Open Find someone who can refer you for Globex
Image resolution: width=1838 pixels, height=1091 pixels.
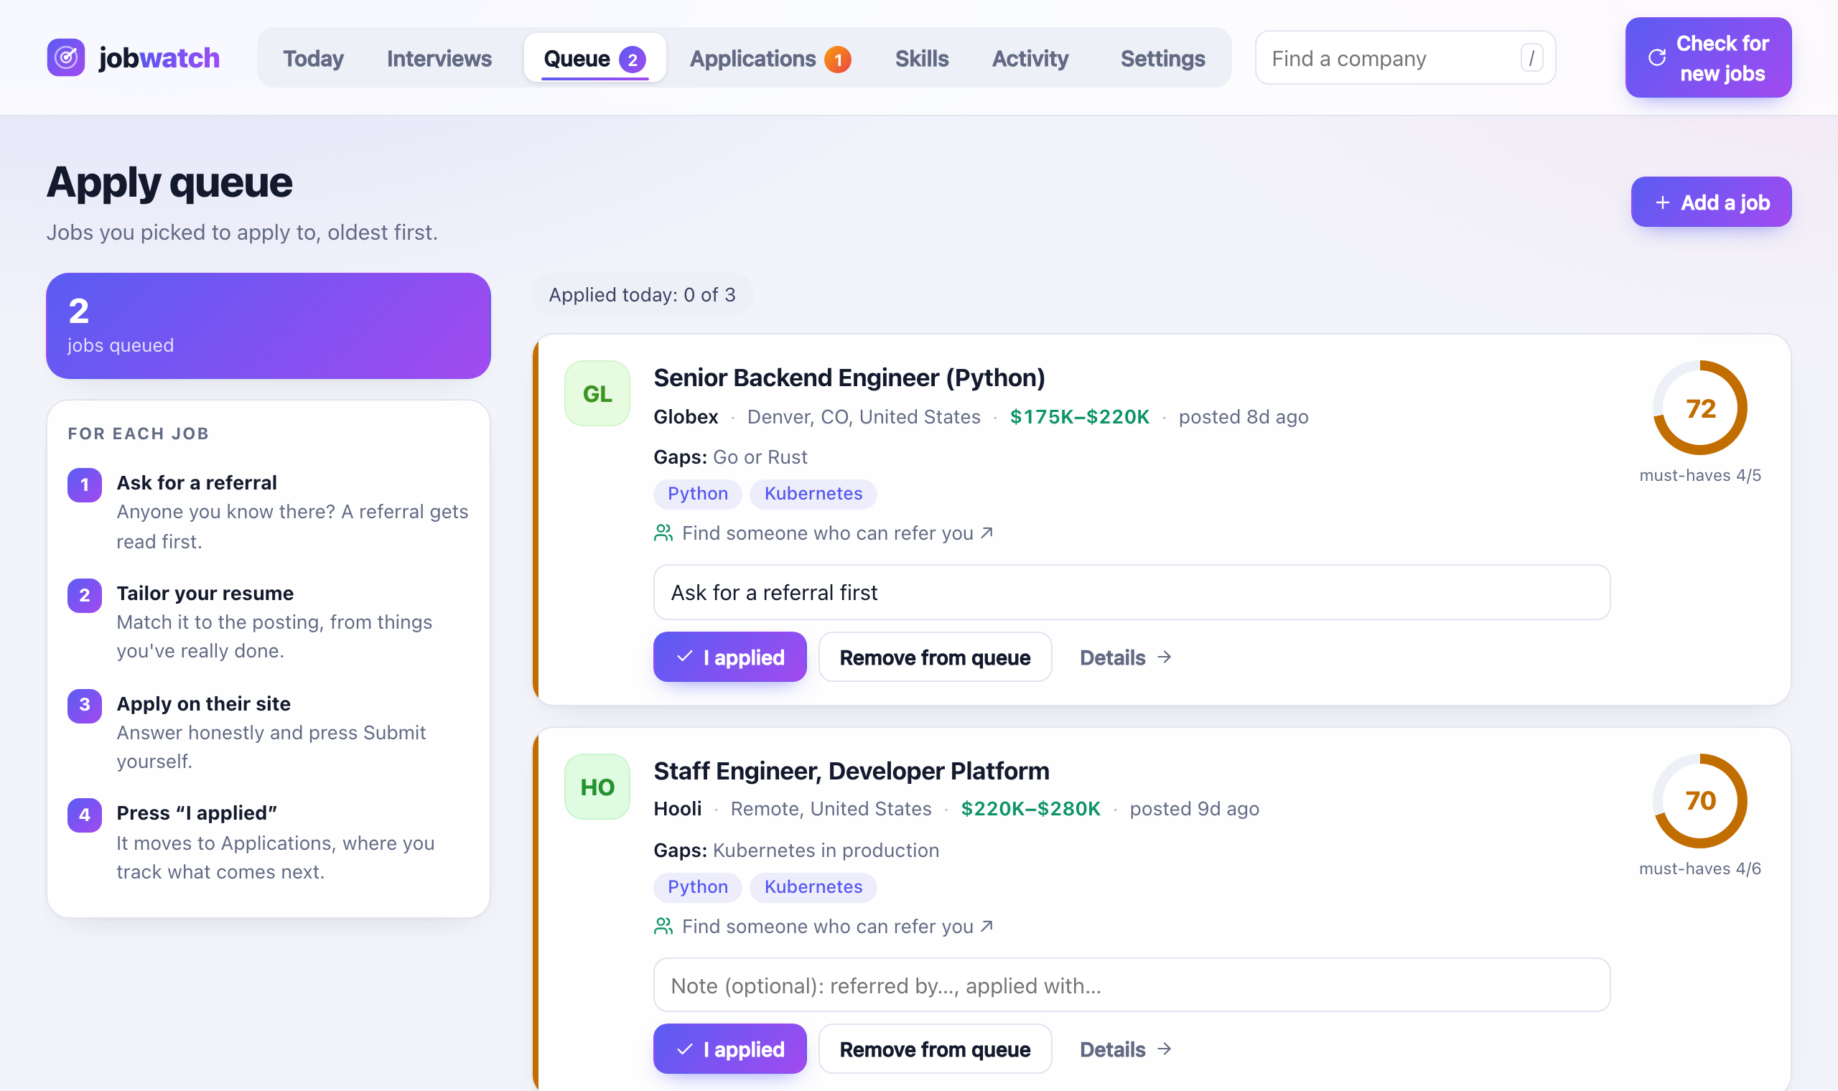[x=824, y=533]
